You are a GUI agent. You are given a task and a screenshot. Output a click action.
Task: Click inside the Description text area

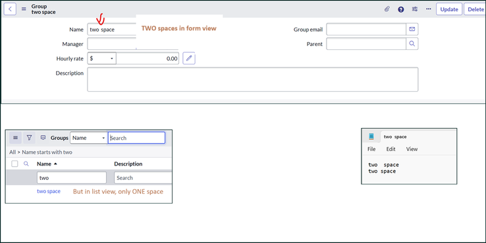253,79
